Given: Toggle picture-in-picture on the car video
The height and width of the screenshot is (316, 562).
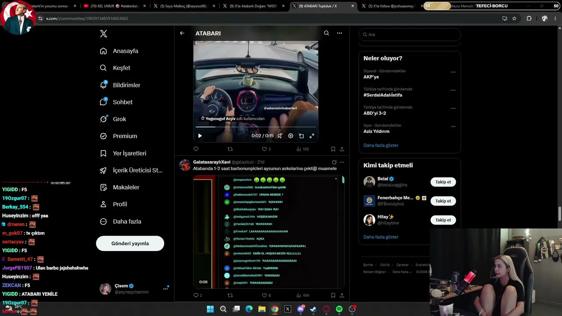Looking at the screenshot, I should click(x=301, y=136).
